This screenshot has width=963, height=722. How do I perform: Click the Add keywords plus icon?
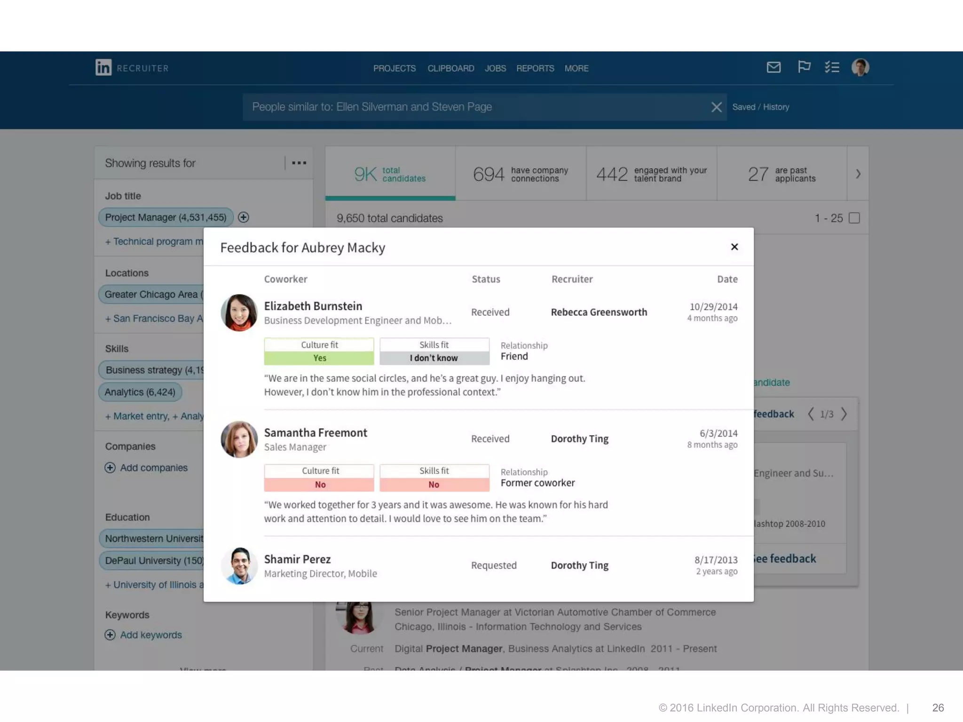(x=110, y=635)
